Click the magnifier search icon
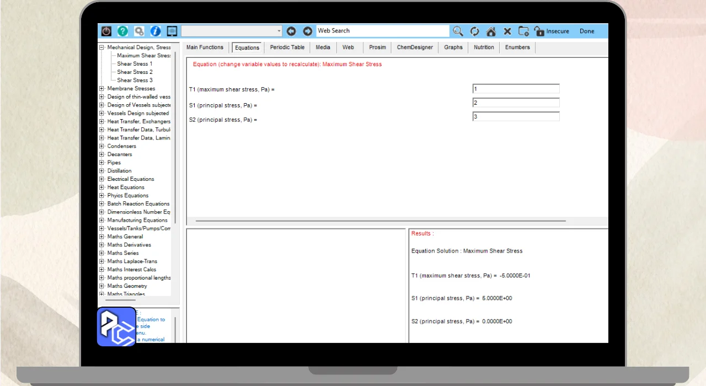This screenshot has height=386, width=706. 458,31
